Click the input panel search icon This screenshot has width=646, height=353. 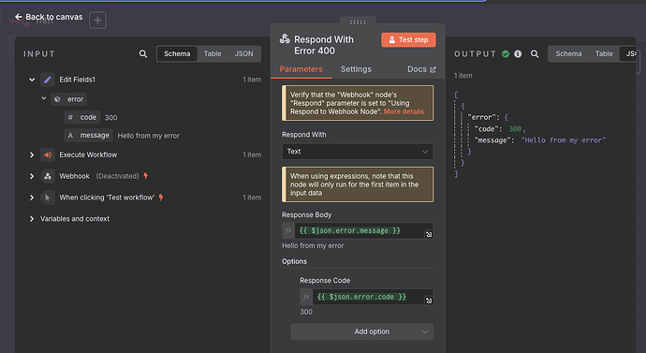point(143,54)
